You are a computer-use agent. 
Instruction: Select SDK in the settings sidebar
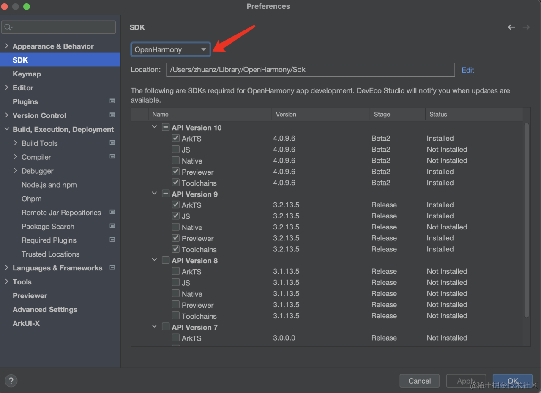(60, 60)
